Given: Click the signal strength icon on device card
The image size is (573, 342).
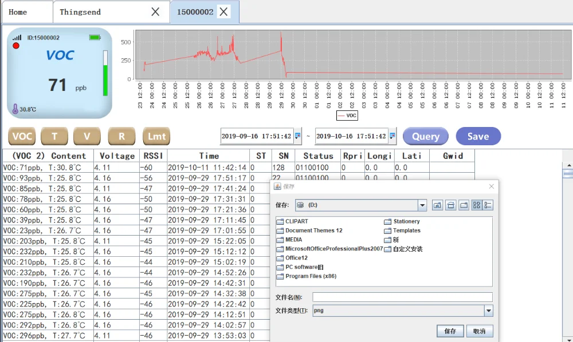Looking at the screenshot, I should tap(17, 37).
